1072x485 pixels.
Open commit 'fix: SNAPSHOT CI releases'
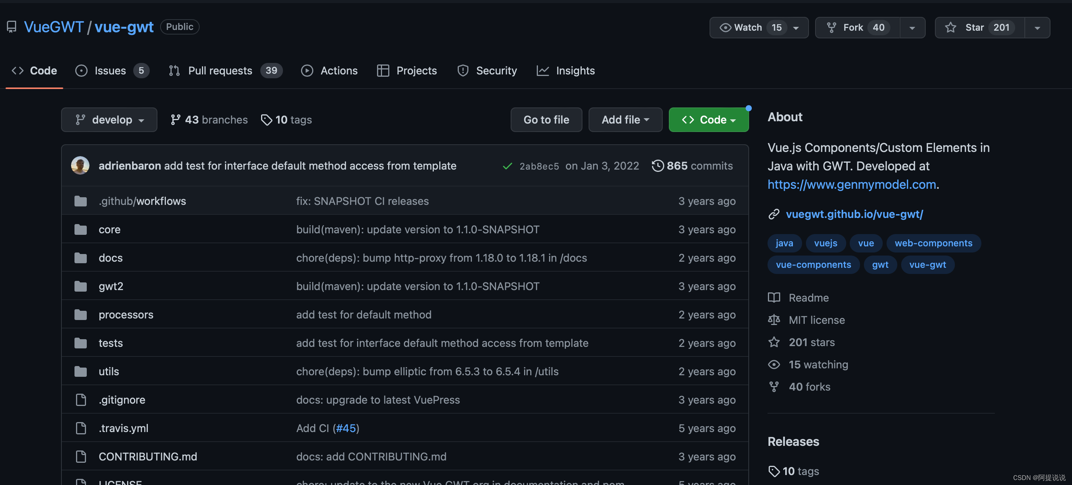point(362,201)
